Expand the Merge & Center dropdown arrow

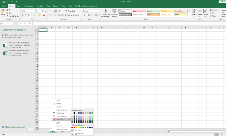pyautogui.click(x=81, y=15)
